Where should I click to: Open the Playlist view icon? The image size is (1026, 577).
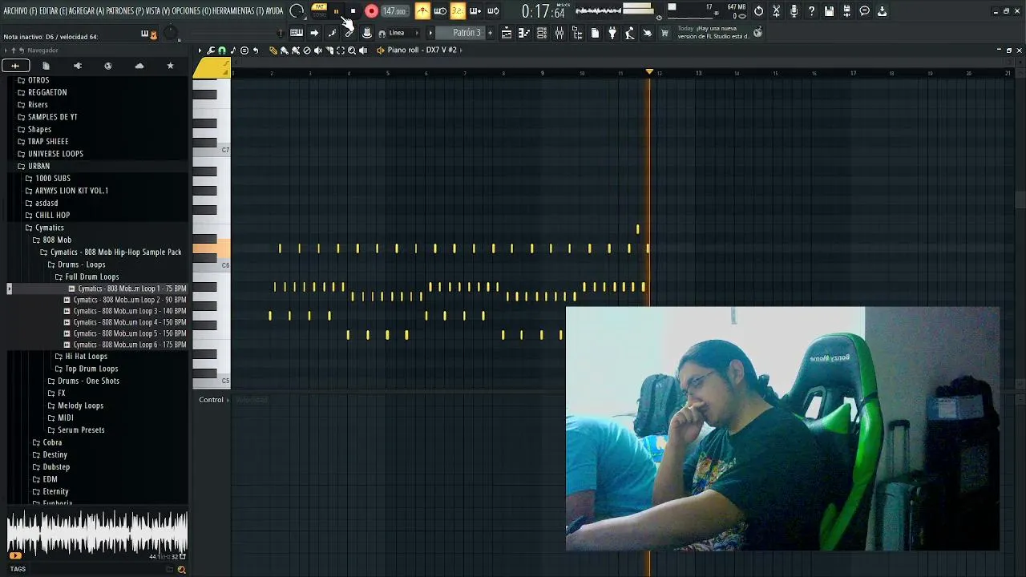[507, 33]
